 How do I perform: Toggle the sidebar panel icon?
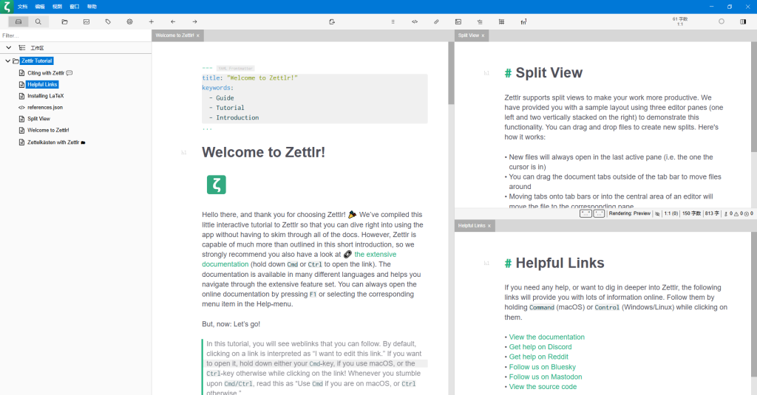tap(743, 21)
